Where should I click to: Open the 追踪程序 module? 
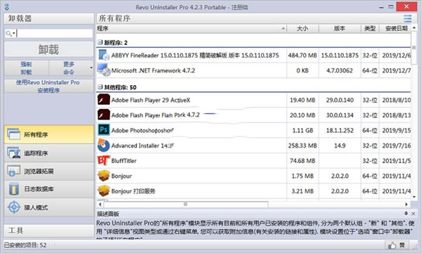[x=49, y=153]
